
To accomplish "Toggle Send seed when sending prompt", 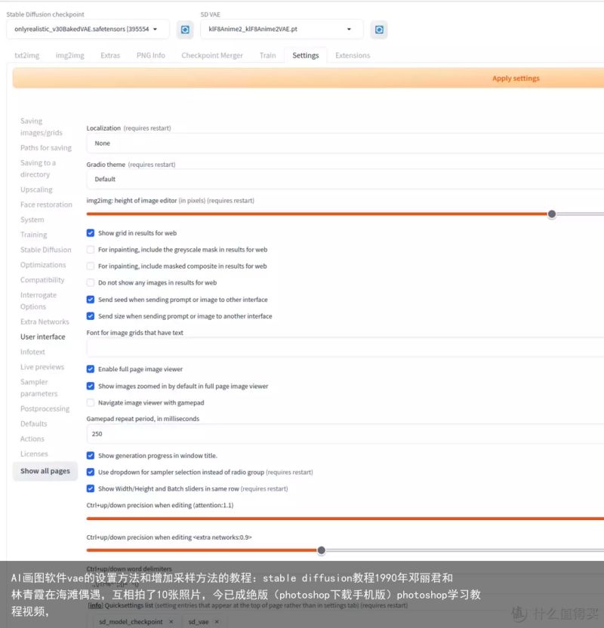I will click(x=91, y=299).
